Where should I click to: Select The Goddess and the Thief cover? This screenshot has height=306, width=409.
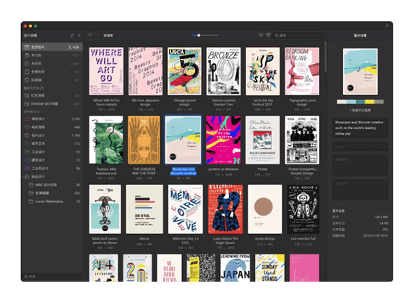144,140
